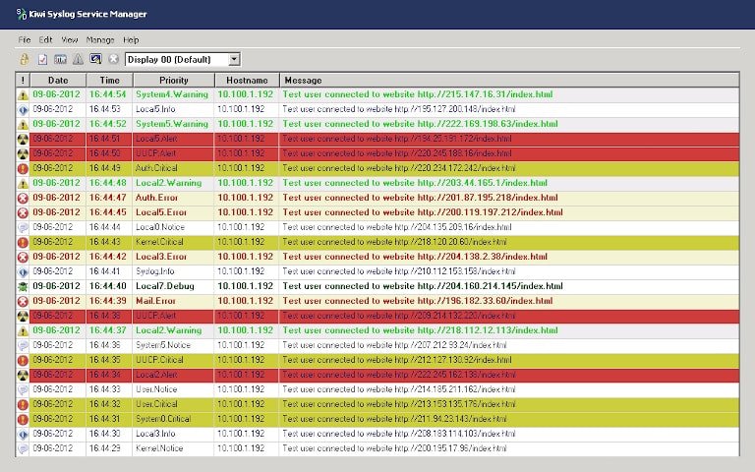
Task: Click the radiation alert icon on the 16:44:51 row
Action: (23, 140)
